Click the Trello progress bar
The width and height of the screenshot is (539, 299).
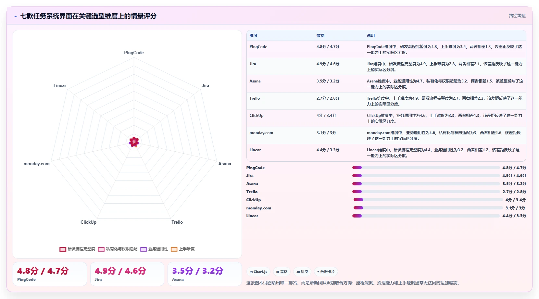426,192
